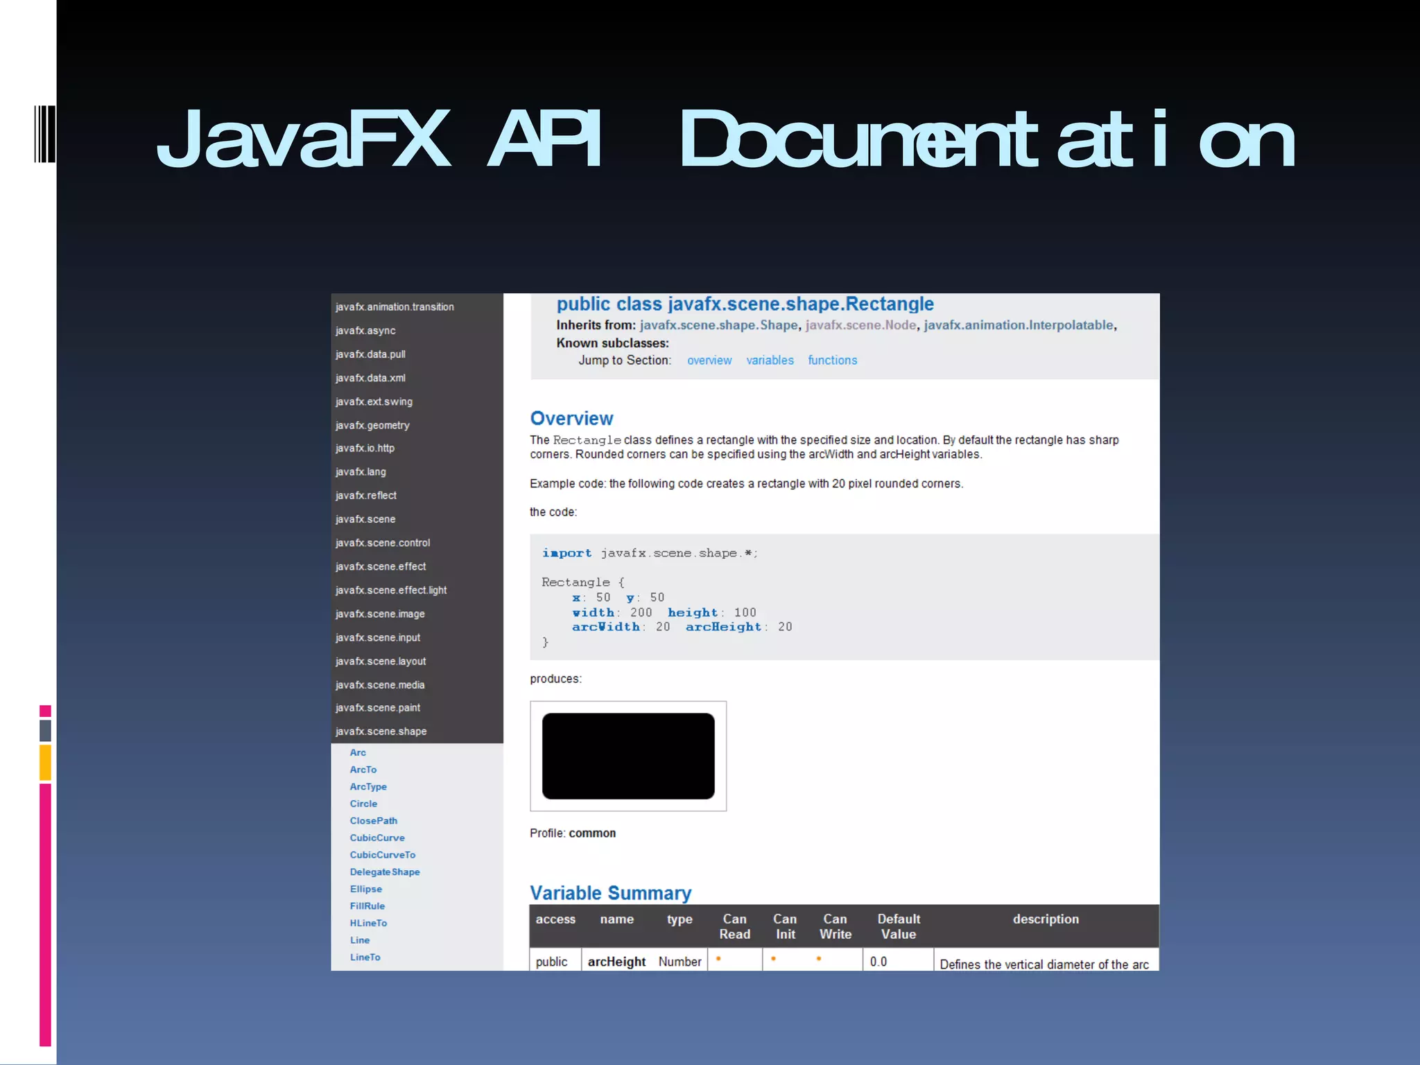Screen dimensions: 1420x1065
Task: Open the ArcTo class link
Action: coord(363,770)
